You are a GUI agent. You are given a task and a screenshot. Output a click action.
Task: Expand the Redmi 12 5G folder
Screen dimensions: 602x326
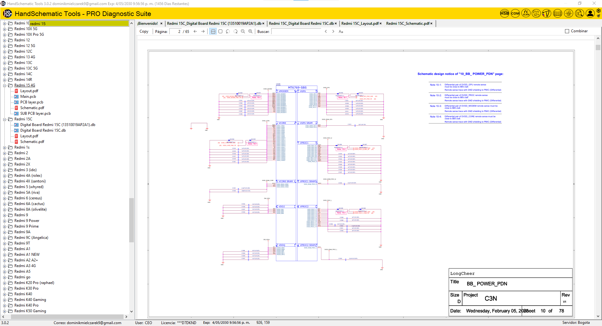click(5, 46)
